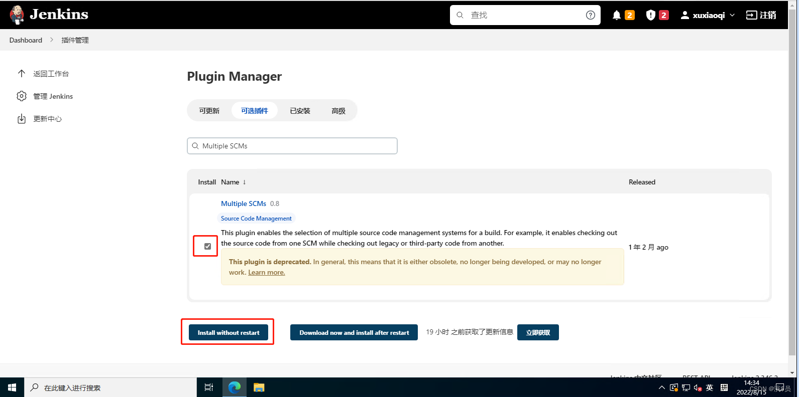The width and height of the screenshot is (799, 397).
Task: Expand the user dropdown chevron
Action: click(732, 15)
